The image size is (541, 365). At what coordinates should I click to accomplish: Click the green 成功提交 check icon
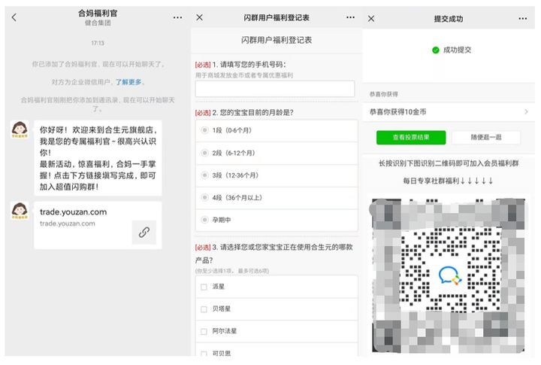[436, 50]
